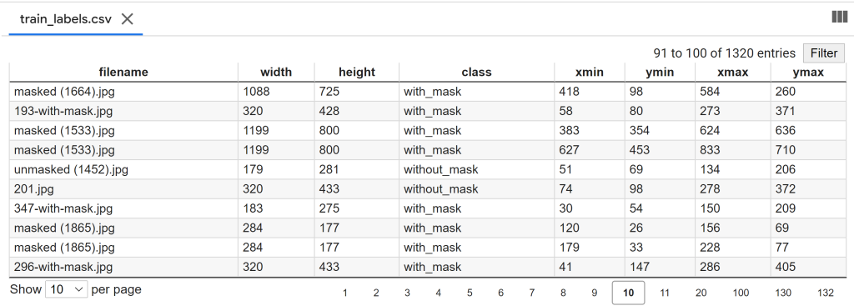Sort by the filename column header
The image size is (854, 306).
coord(123,72)
